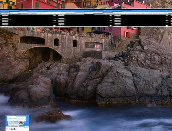Open the small glitched window thumbnail over the water
The height and width of the screenshot is (131, 172).
coord(17,123)
